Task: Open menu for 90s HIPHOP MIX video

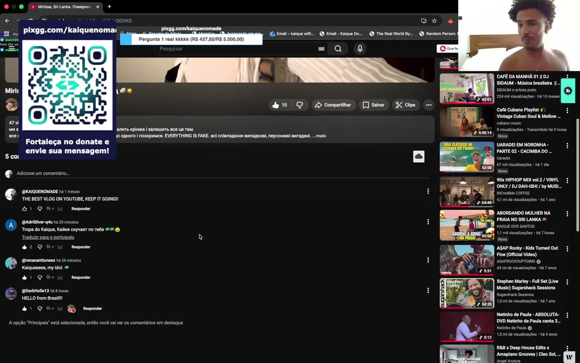Action: coord(567,180)
